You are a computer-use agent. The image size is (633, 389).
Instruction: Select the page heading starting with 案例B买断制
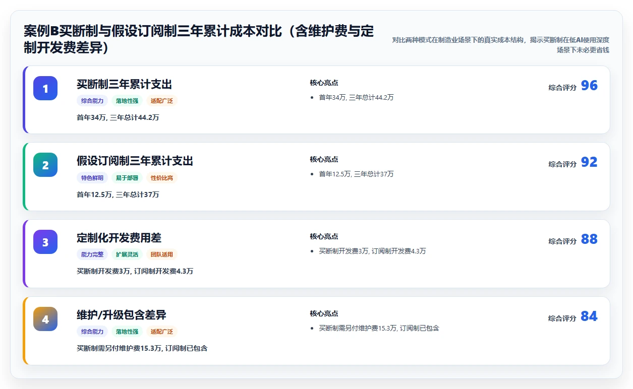coord(199,39)
